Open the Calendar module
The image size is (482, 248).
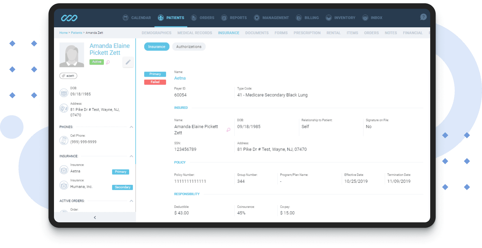click(x=136, y=18)
